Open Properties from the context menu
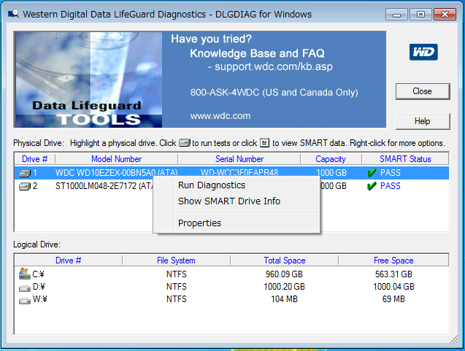This screenshot has width=465, height=351. (199, 223)
